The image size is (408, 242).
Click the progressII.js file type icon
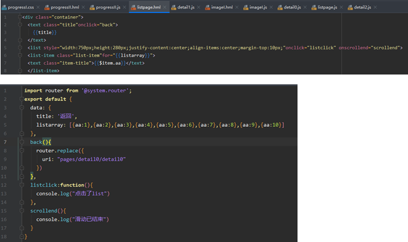92,7
